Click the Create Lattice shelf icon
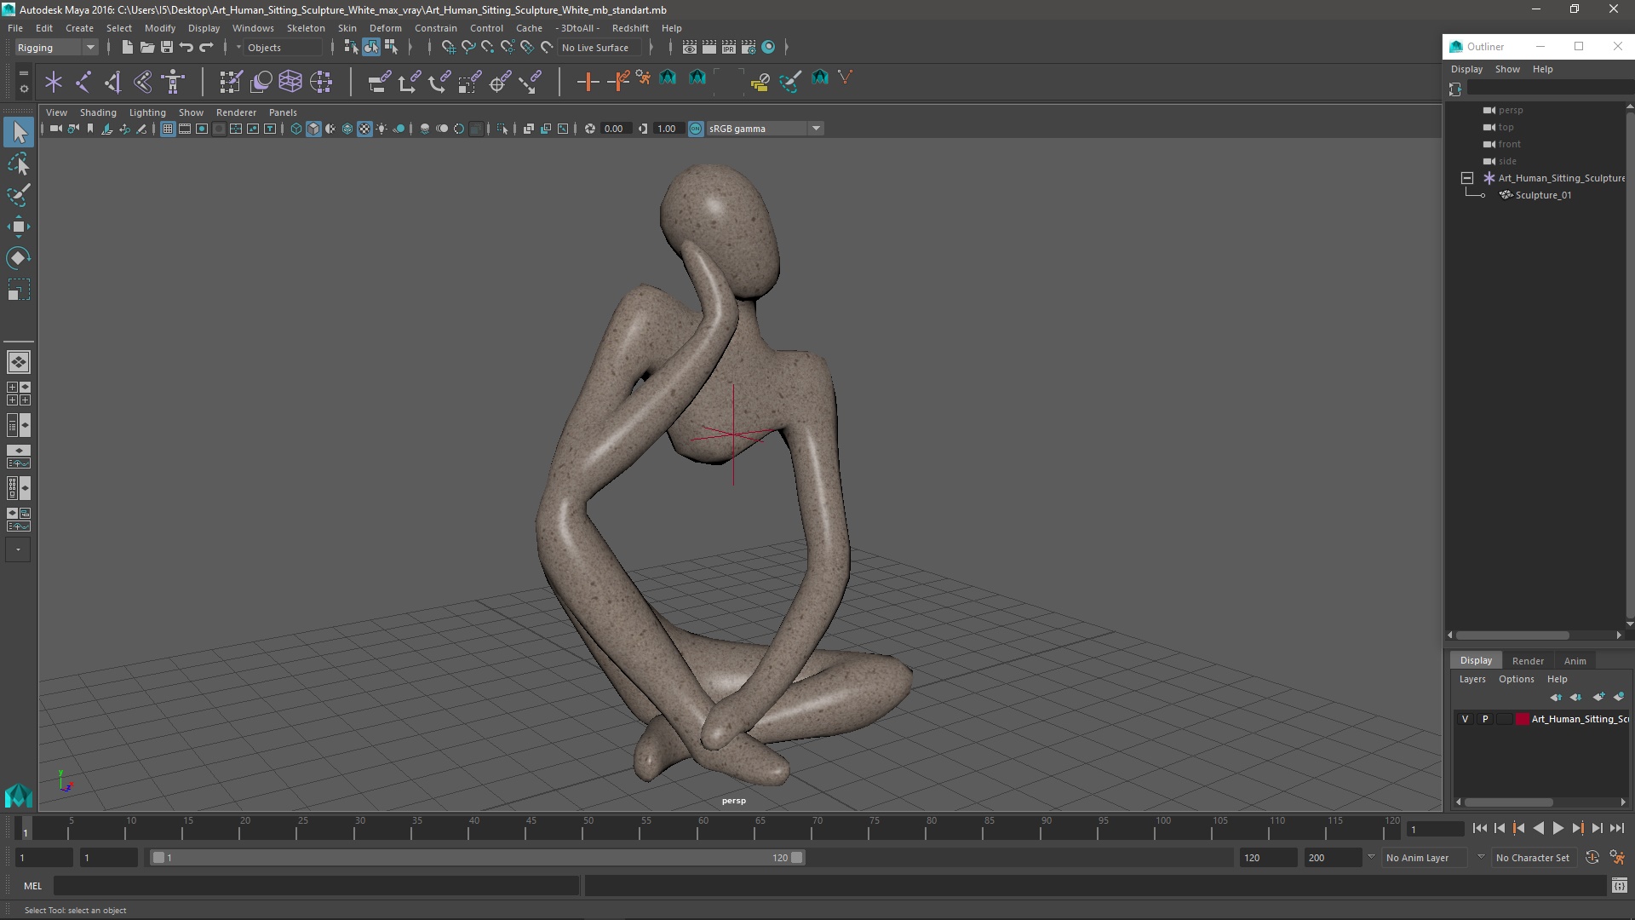This screenshot has height=920, width=1635. [290, 82]
